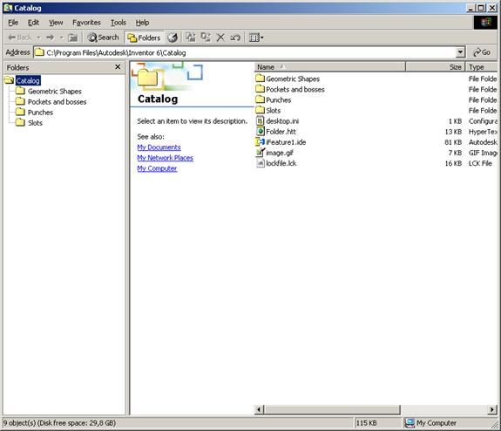Image resolution: width=501 pixels, height=431 pixels.
Task: Sort by the Name column header
Action: click(x=330, y=67)
